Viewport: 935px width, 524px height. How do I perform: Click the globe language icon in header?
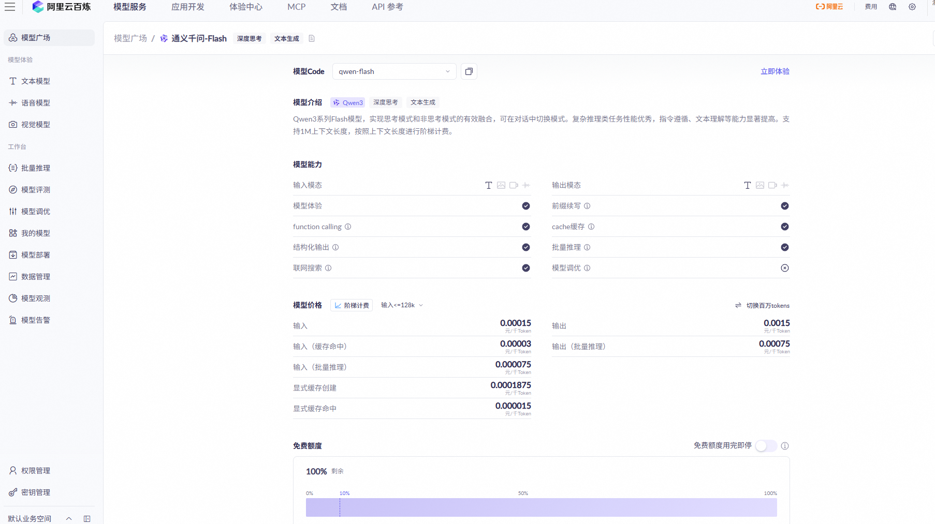click(893, 7)
